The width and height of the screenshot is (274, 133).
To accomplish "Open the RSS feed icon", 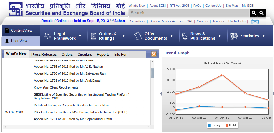I will (x=154, y=54).
